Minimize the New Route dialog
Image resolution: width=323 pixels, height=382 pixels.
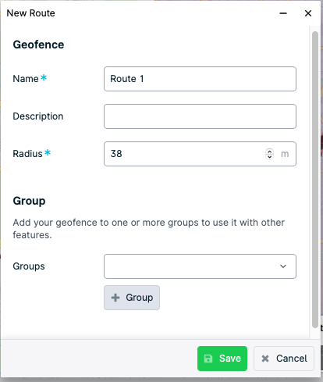(283, 13)
